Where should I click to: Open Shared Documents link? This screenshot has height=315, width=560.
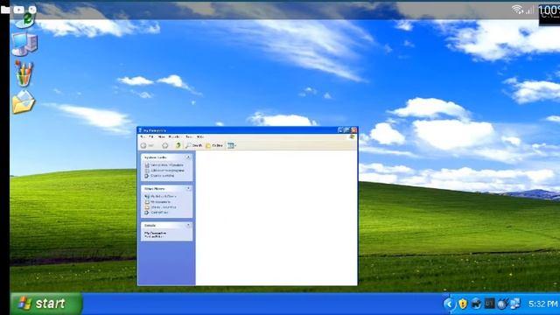click(x=161, y=207)
